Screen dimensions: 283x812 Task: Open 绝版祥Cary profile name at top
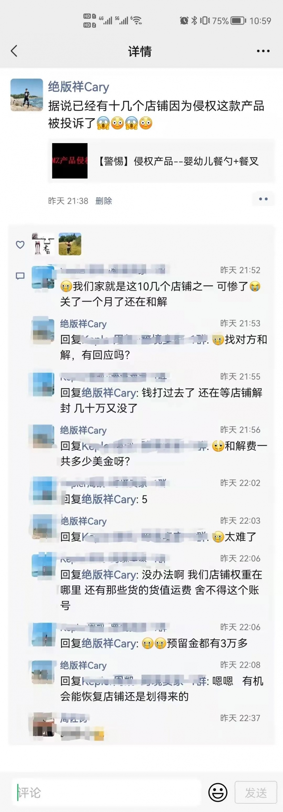pos(79,87)
